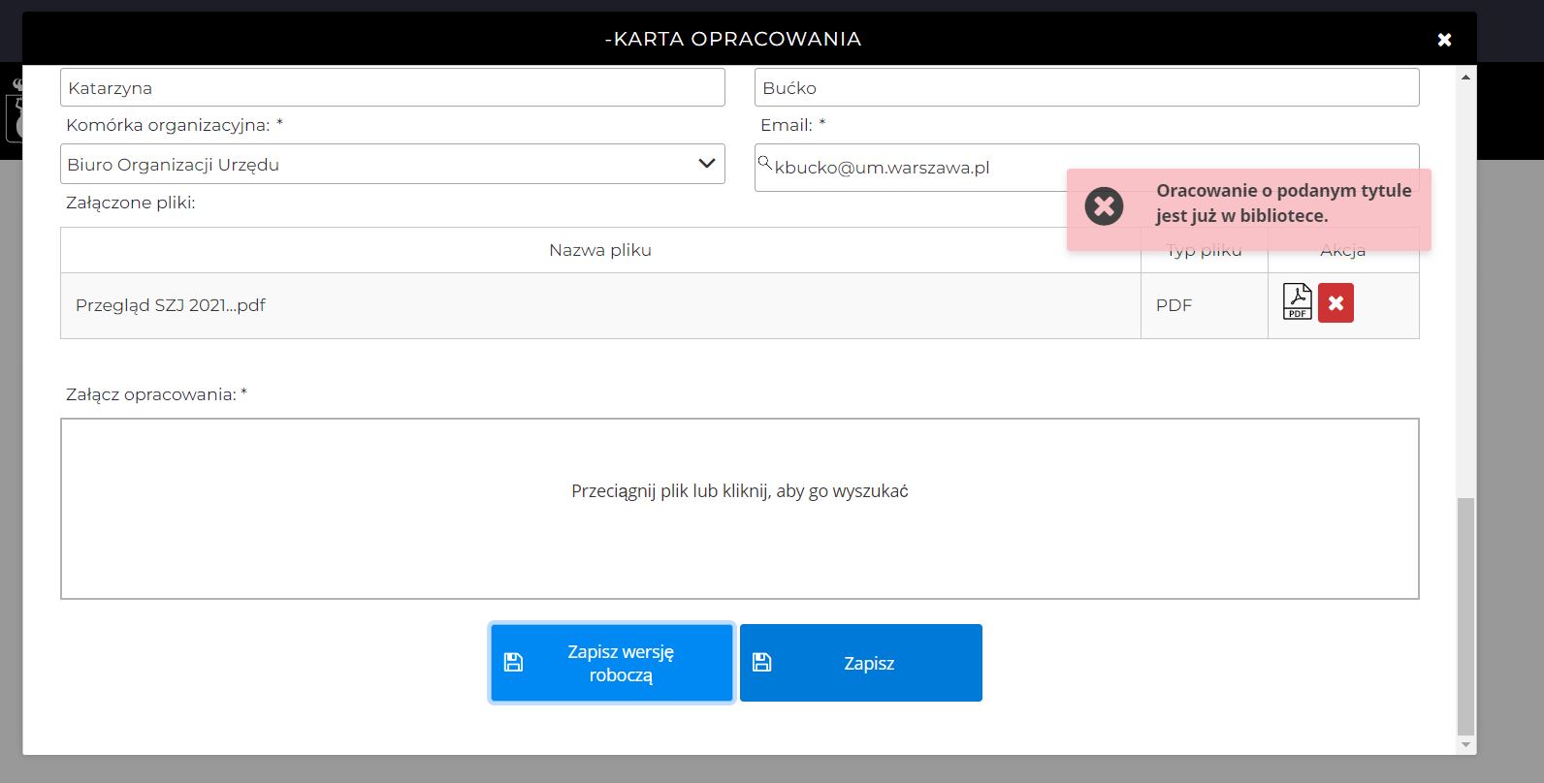
Task: Click the error notification X circle icon
Action: point(1104,206)
